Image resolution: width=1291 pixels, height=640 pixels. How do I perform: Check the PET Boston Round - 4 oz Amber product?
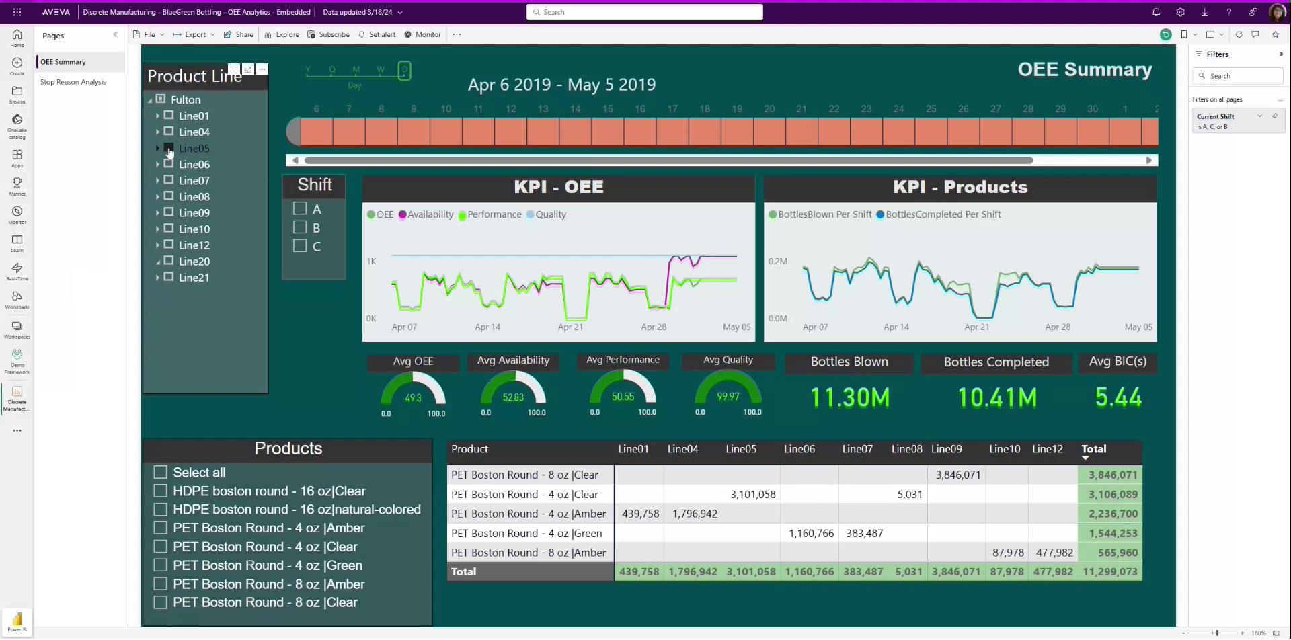point(161,528)
